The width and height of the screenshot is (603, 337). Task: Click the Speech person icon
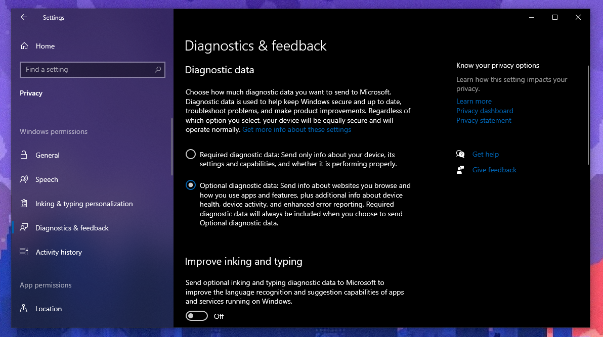click(x=24, y=179)
